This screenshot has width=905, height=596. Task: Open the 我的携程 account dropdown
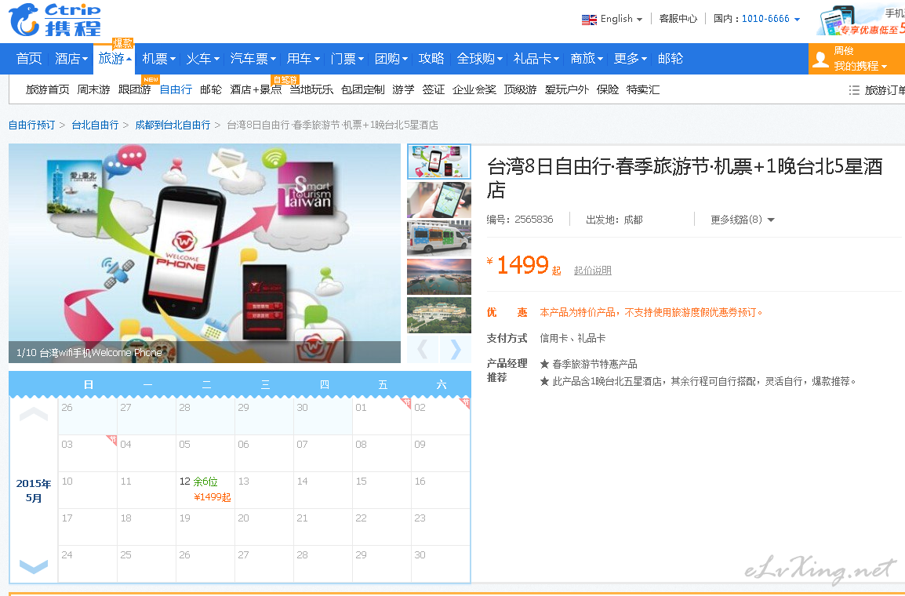(x=860, y=67)
